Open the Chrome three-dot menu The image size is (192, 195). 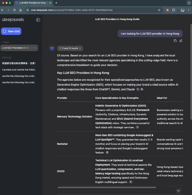point(189,10)
